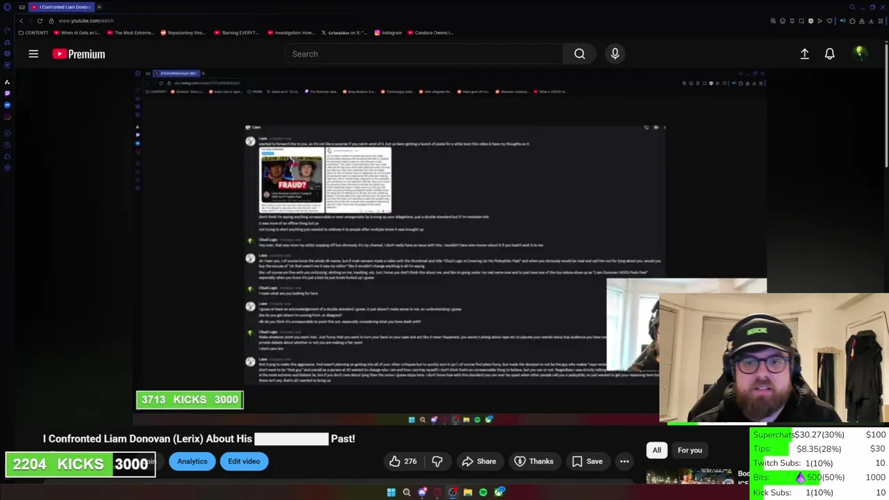This screenshot has height=500, width=889.
Task: Go forward in the browser
Action: coord(30,21)
